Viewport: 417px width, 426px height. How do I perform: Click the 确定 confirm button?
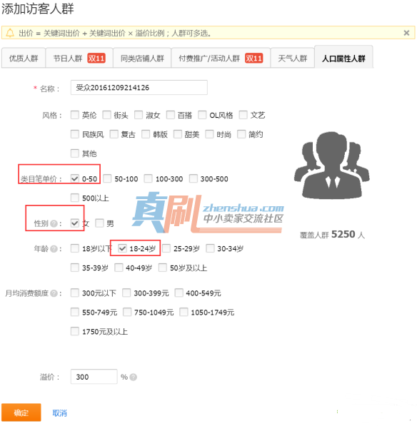pos(21,412)
